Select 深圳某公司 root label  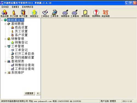[x=16, y=20]
